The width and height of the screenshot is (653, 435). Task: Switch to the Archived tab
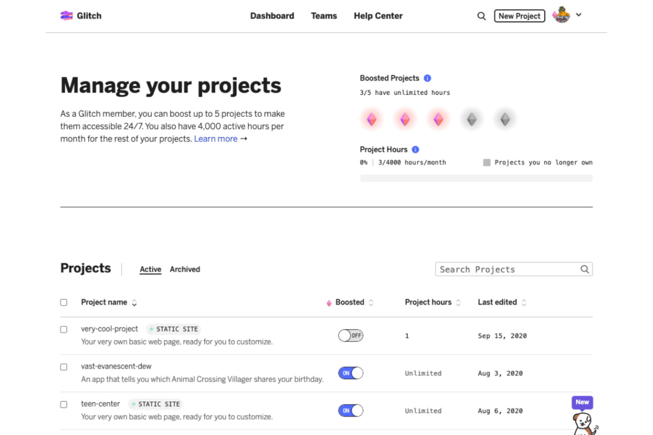click(184, 269)
